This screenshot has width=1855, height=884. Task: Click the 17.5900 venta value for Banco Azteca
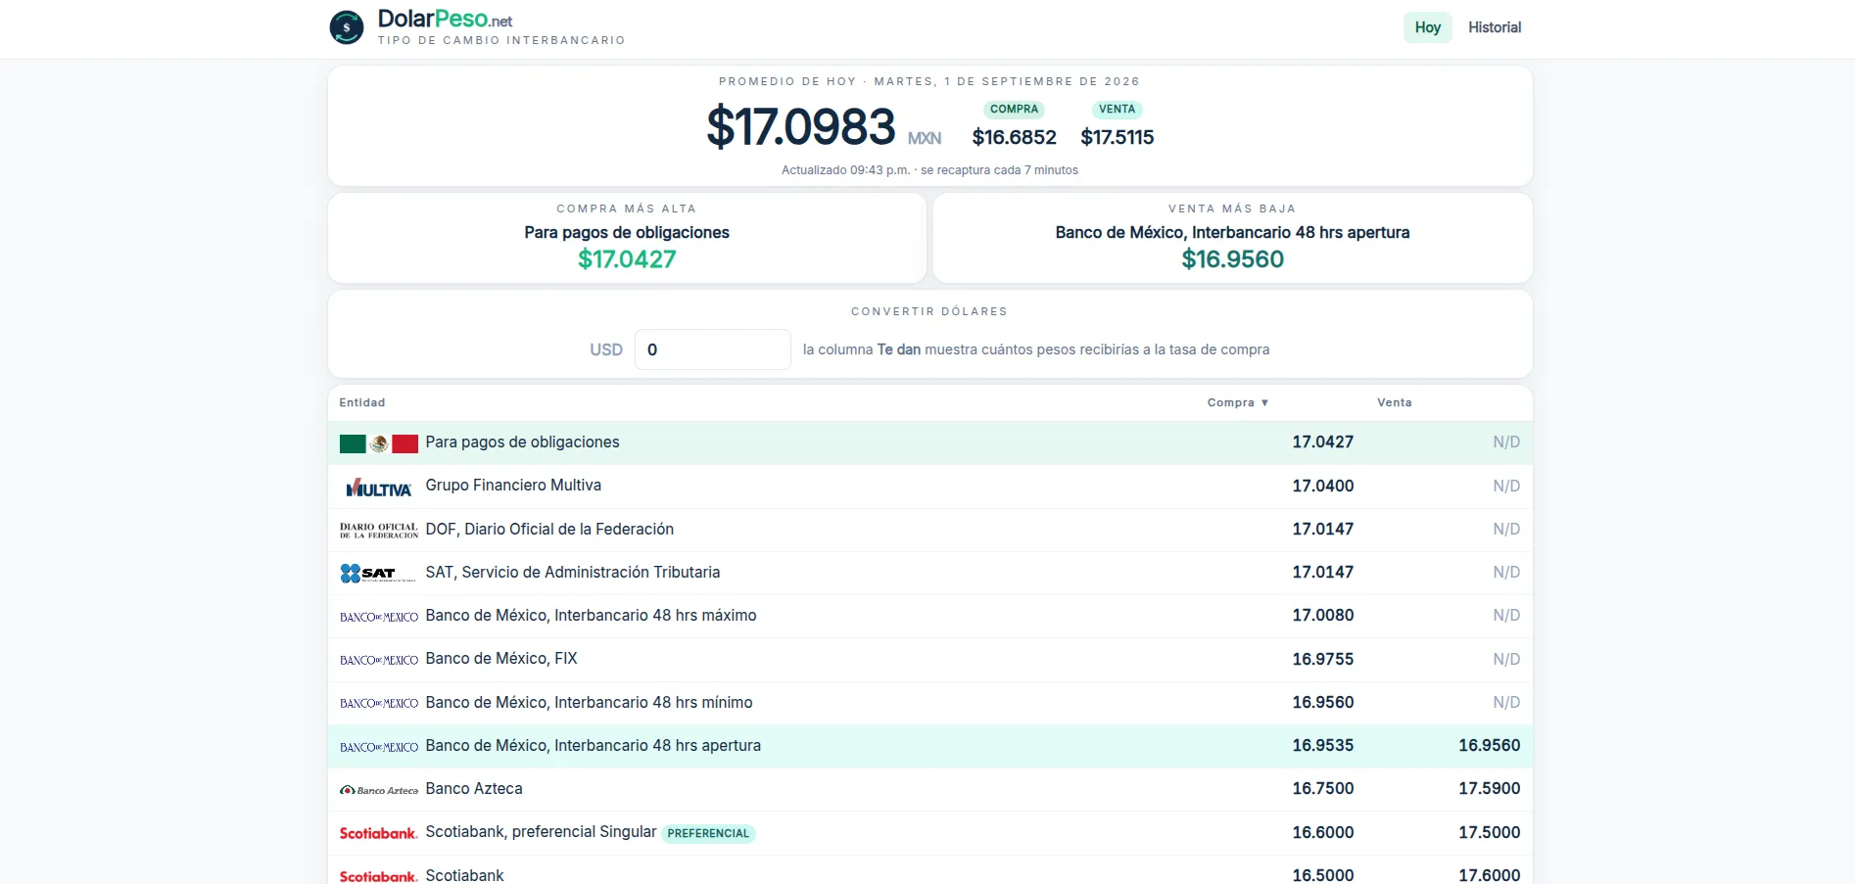tap(1489, 788)
